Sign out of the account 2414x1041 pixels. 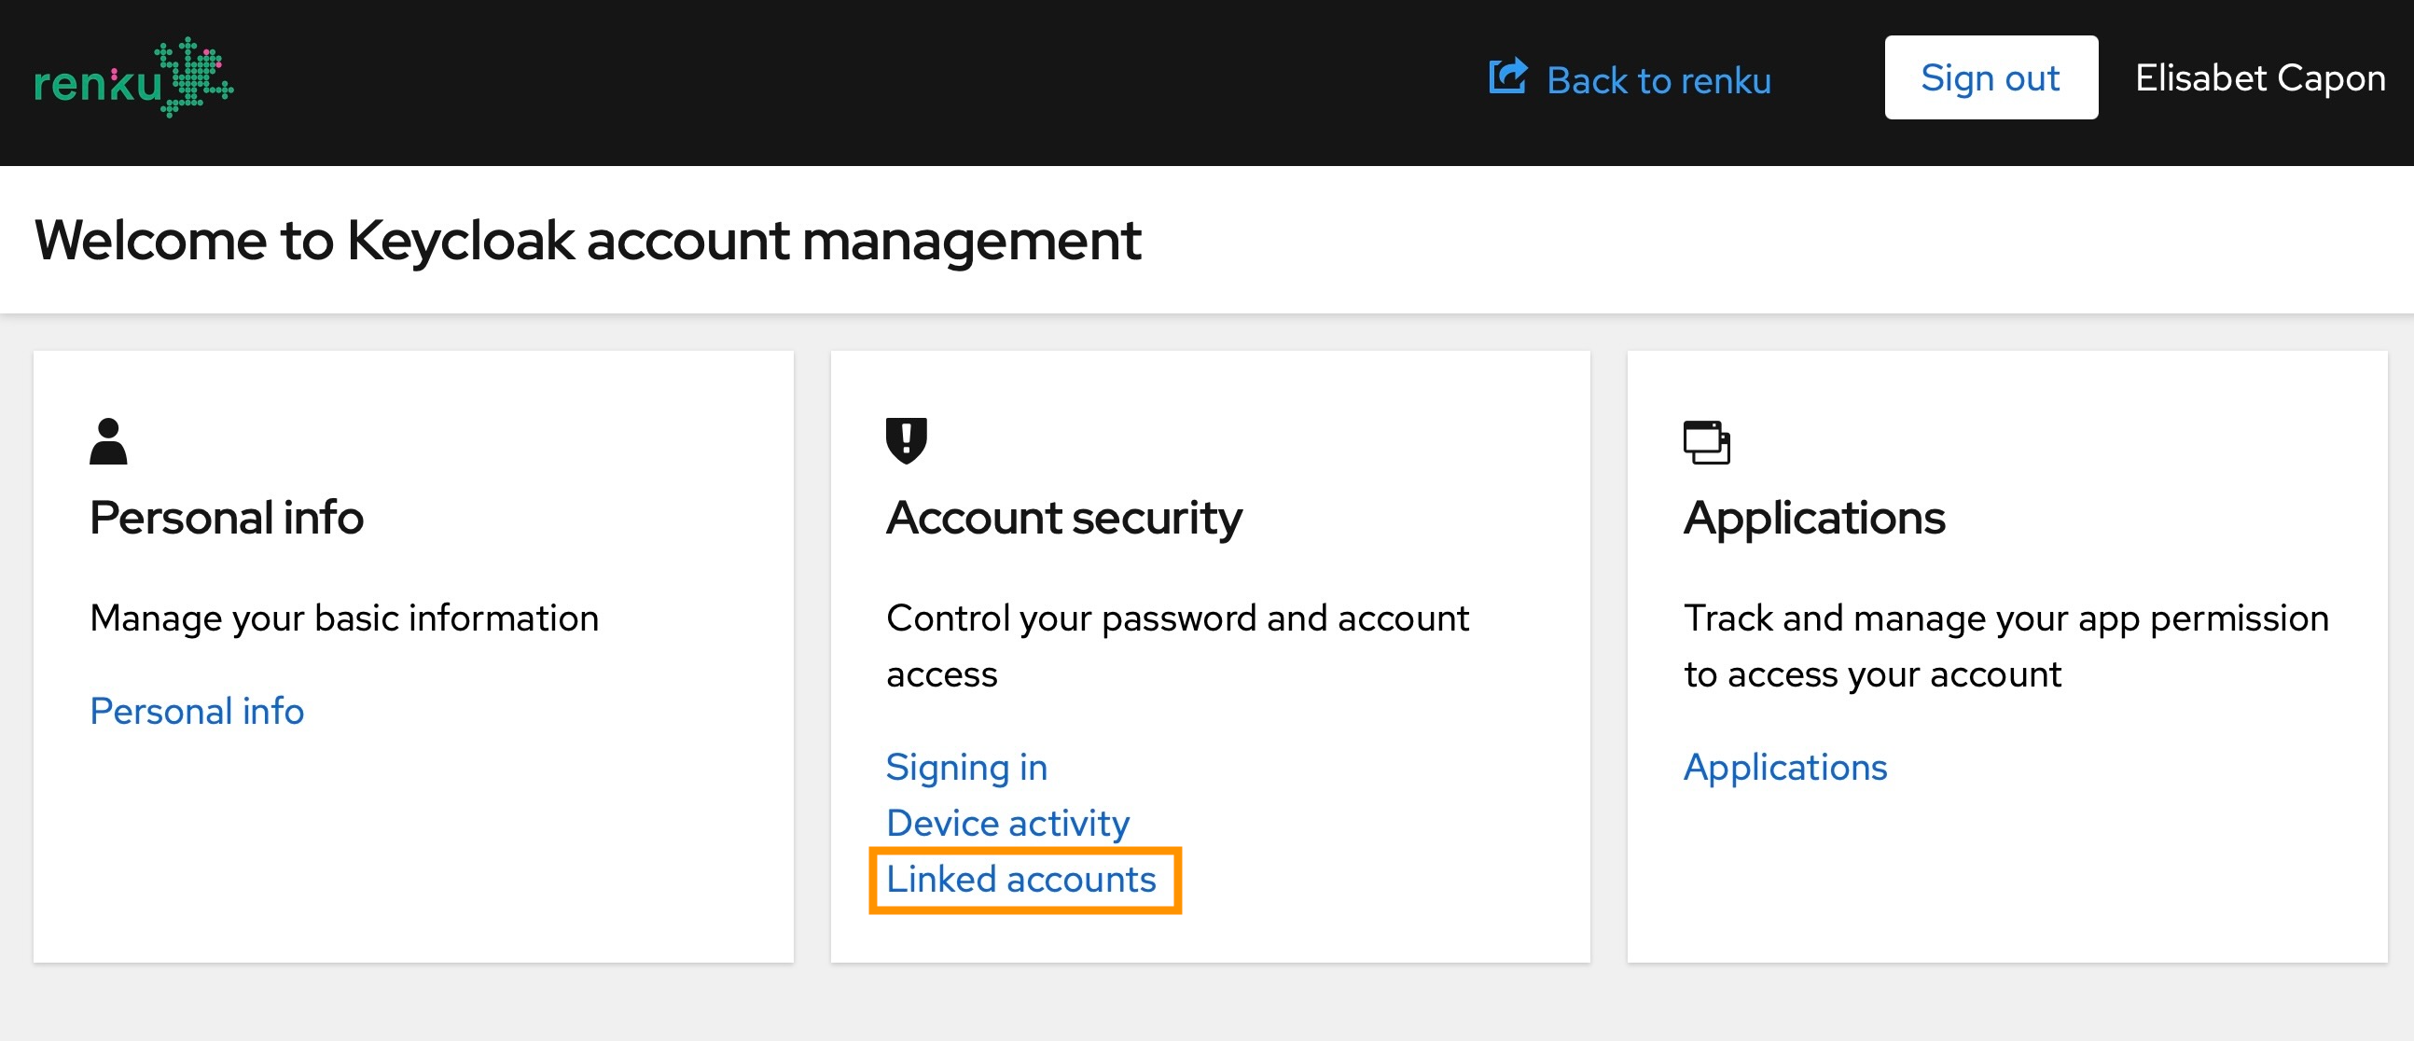[x=1991, y=77]
